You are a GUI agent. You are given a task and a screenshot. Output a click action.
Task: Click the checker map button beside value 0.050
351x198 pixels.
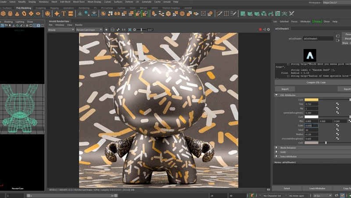(337, 126)
